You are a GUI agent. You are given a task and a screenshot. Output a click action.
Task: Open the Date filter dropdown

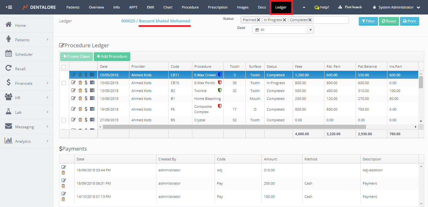click(x=311, y=30)
